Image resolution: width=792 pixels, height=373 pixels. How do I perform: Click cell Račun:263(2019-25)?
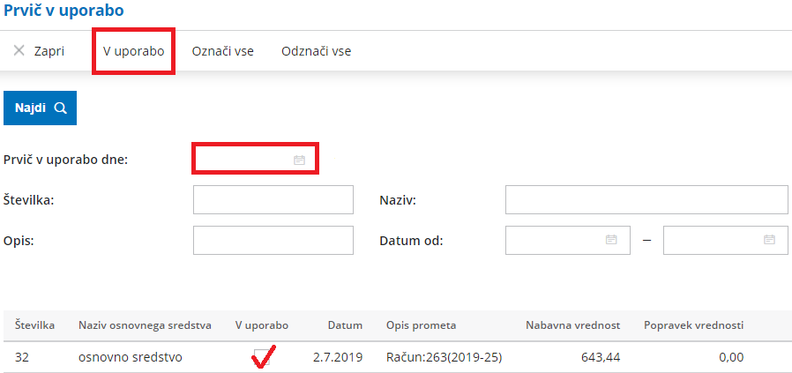tap(444, 358)
